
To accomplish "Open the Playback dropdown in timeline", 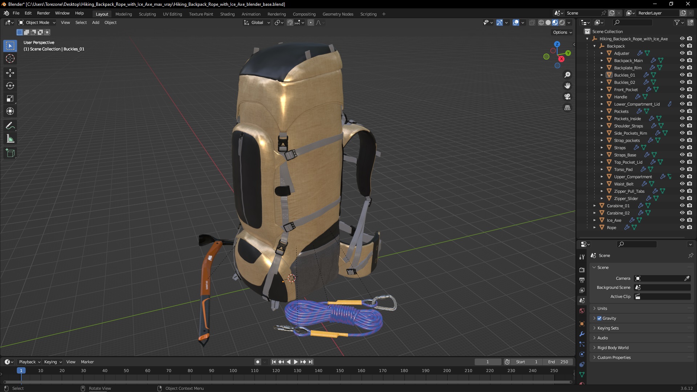I will tap(29, 362).
